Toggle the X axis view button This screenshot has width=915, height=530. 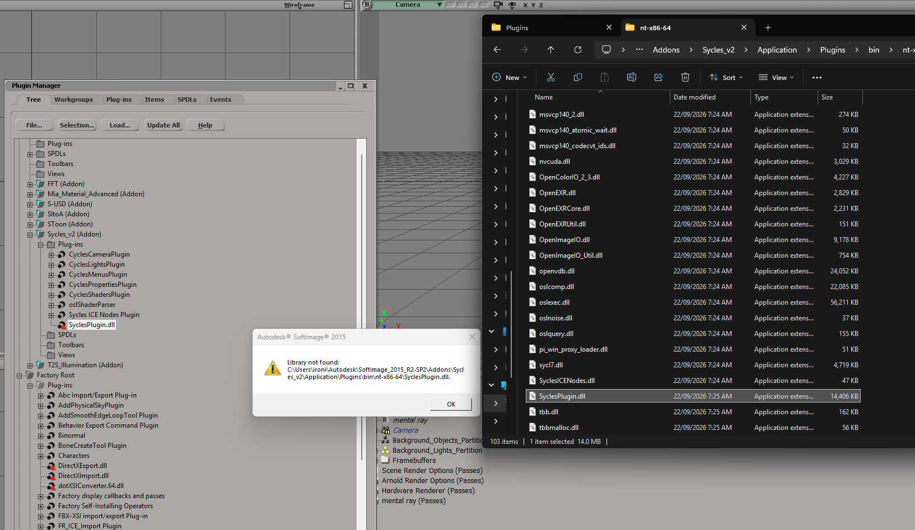[x=525, y=5]
